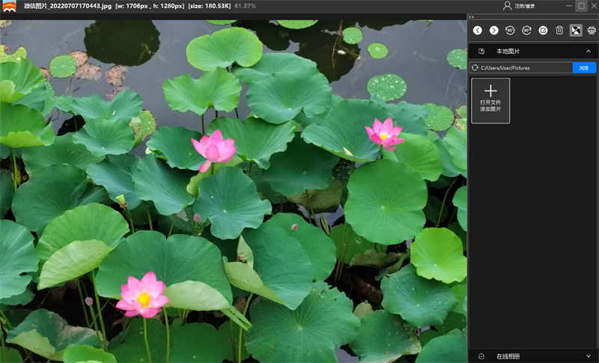The image size is (599, 363).
Task: Click the 注册/登录 login link
Action: [525, 6]
